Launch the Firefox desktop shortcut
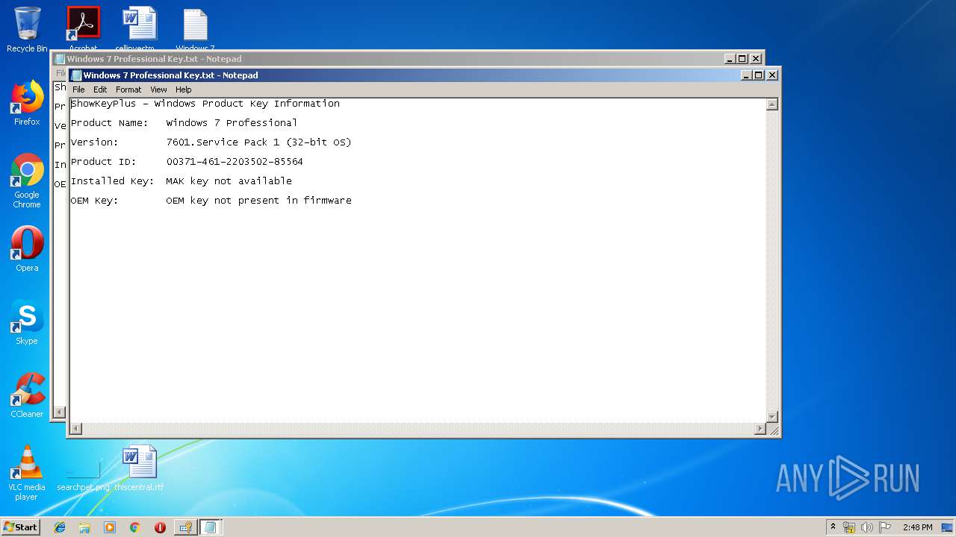Viewport: 956px width, 537px height. pos(27,103)
